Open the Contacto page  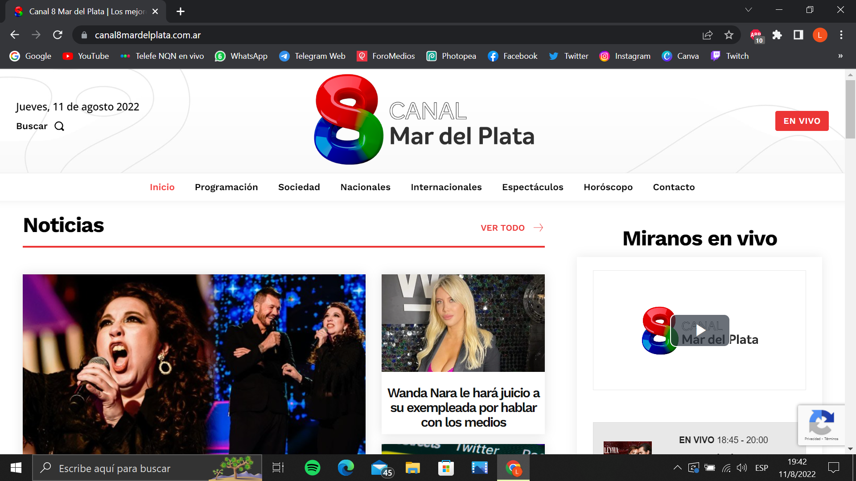pos(674,187)
